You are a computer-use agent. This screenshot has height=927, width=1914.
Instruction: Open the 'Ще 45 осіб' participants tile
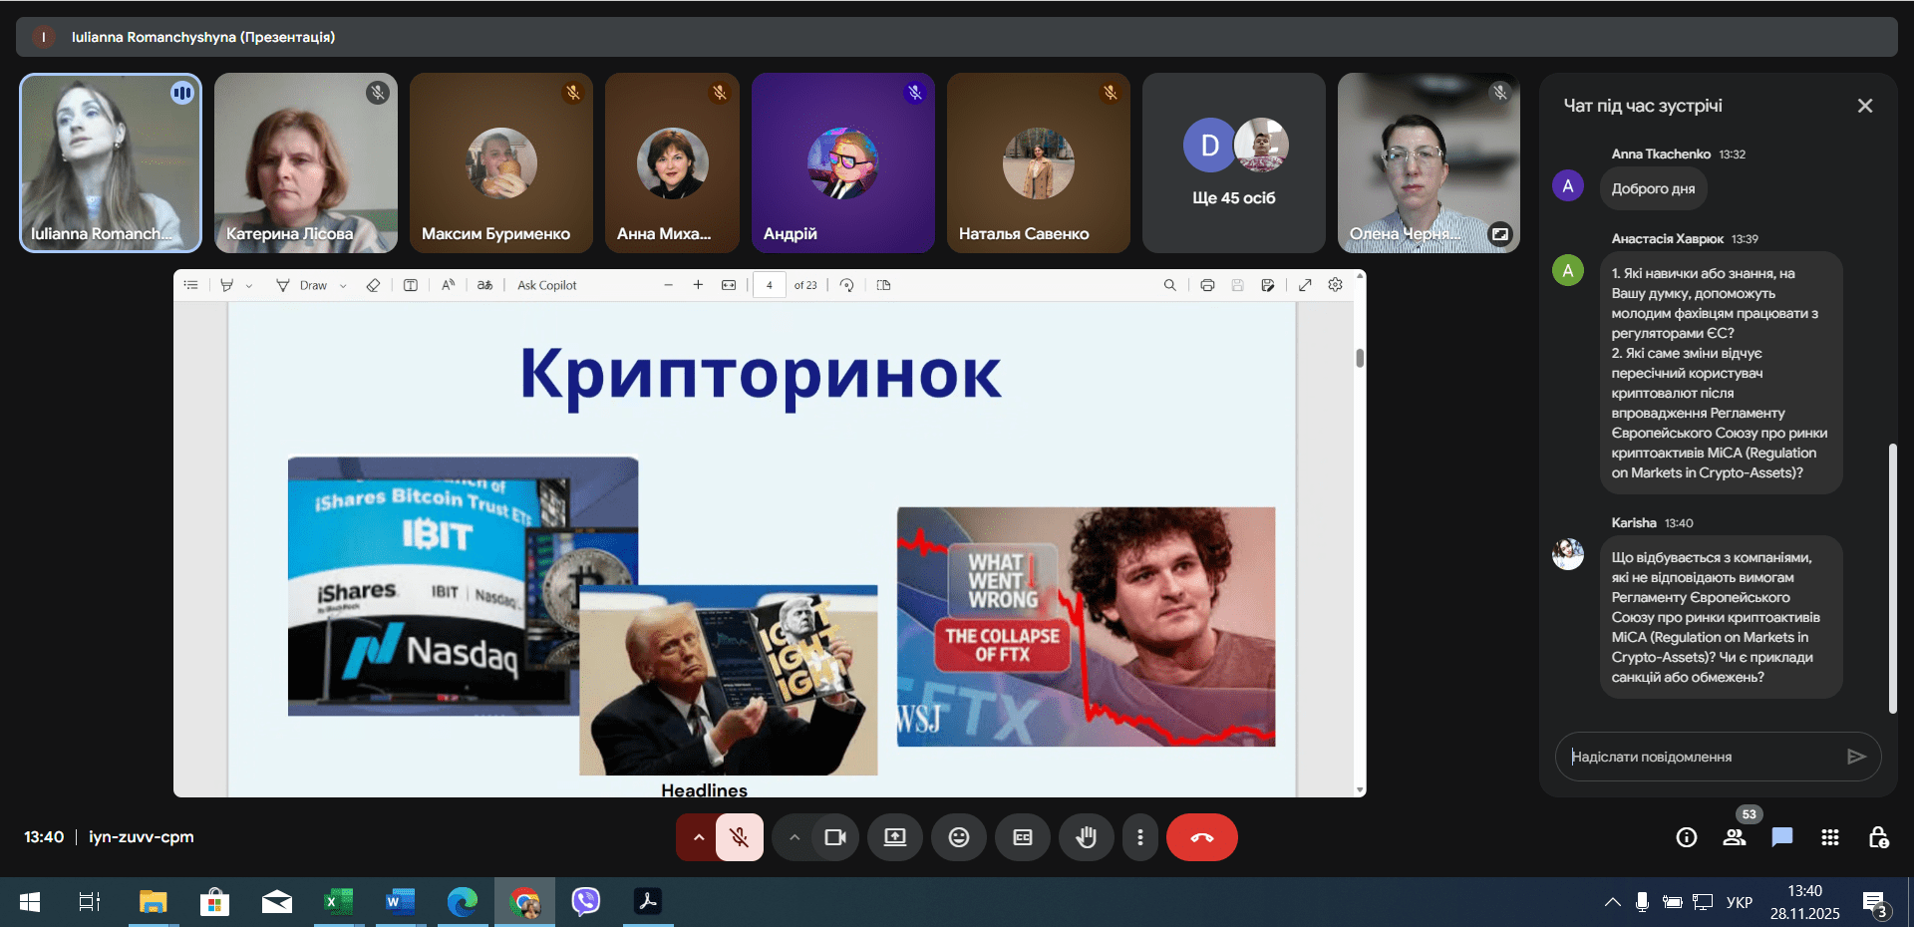(x=1233, y=162)
